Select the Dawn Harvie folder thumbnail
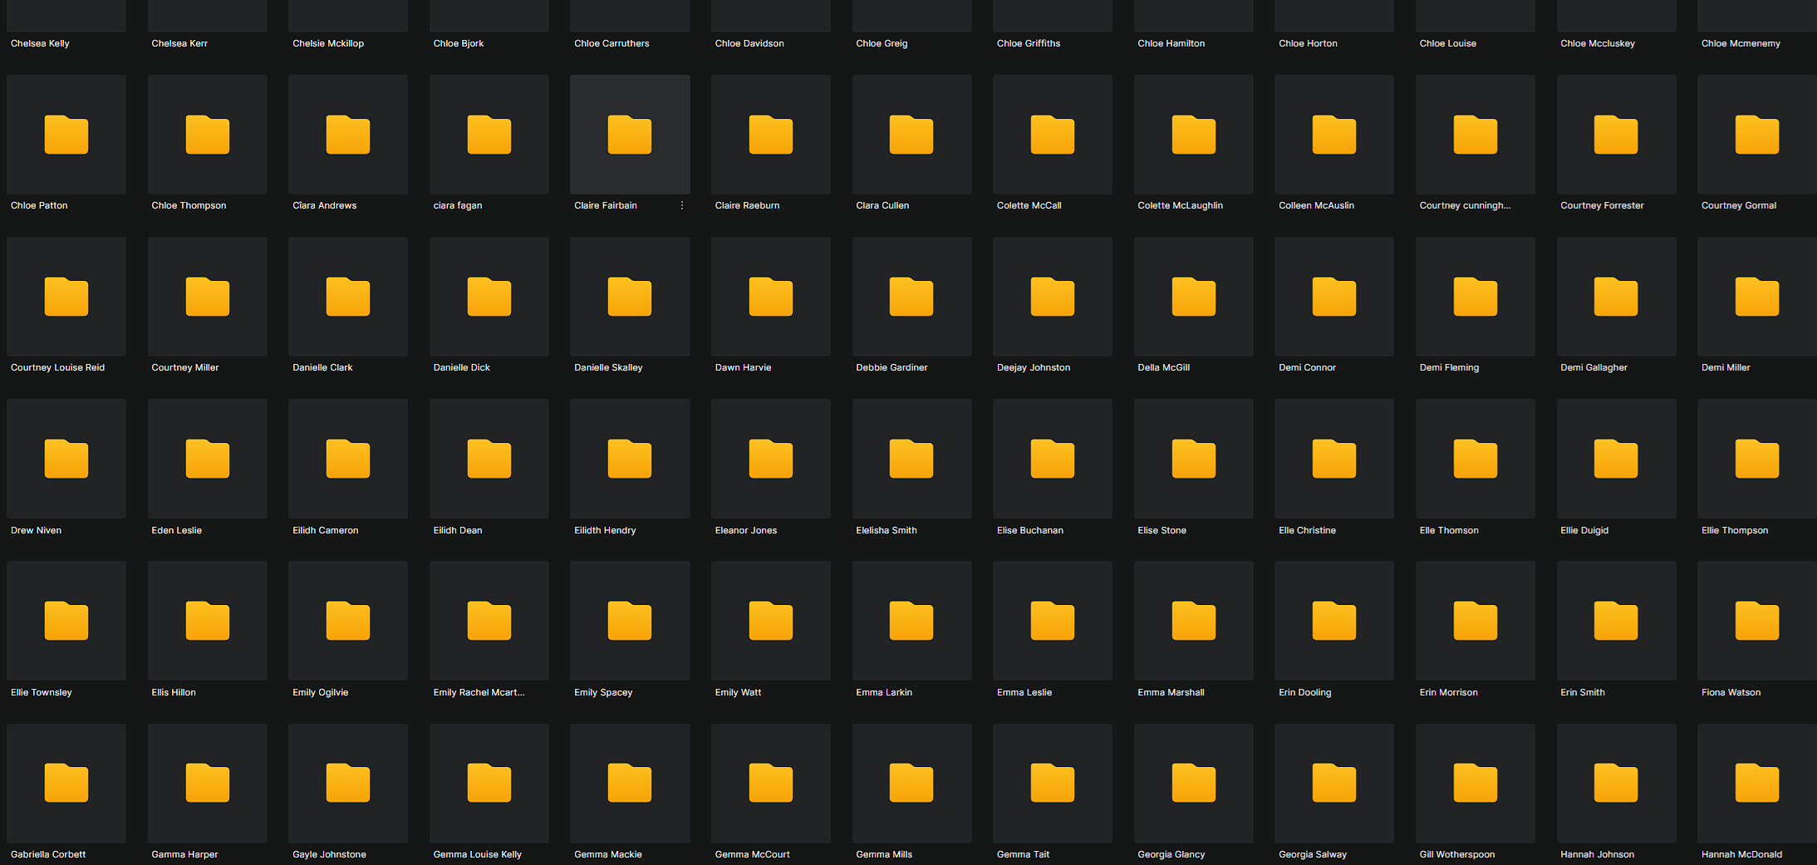Viewport: 1817px width, 865px height. [x=770, y=297]
